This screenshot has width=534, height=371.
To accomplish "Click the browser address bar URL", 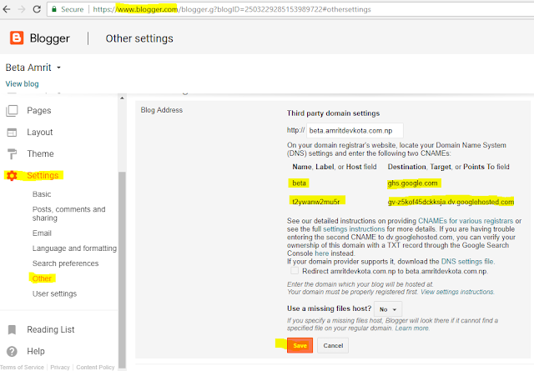I will (232, 9).
